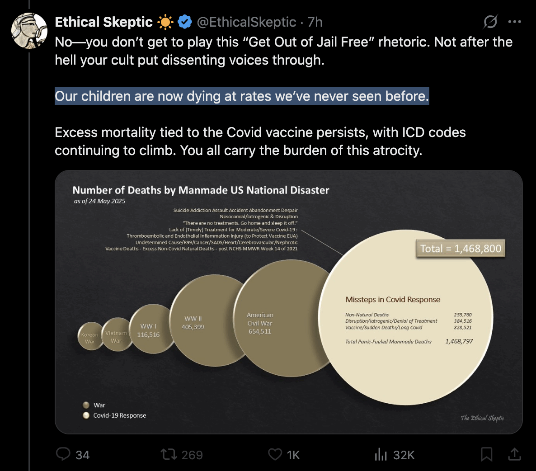The height and width of the screenshot is (471, 536).
Task: Click the reply speech bubble icon
Action: pyautogui.click(x=63, y=454)
